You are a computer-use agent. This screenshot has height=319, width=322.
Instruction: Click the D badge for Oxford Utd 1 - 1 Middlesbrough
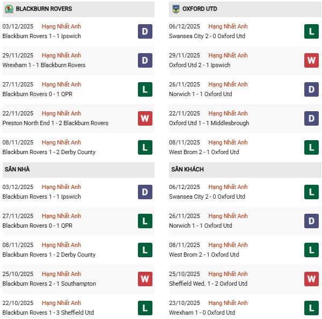pos(311,118)
